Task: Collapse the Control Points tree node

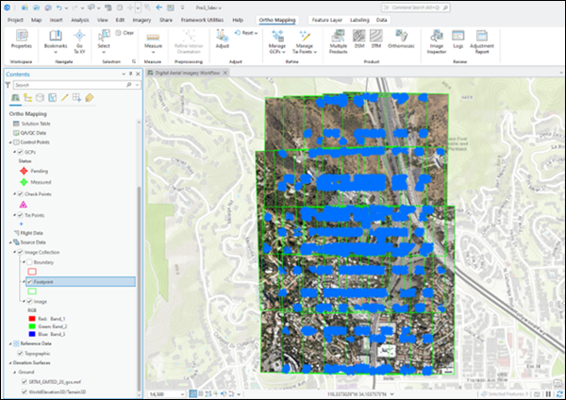Action: (x=8, y=142)
